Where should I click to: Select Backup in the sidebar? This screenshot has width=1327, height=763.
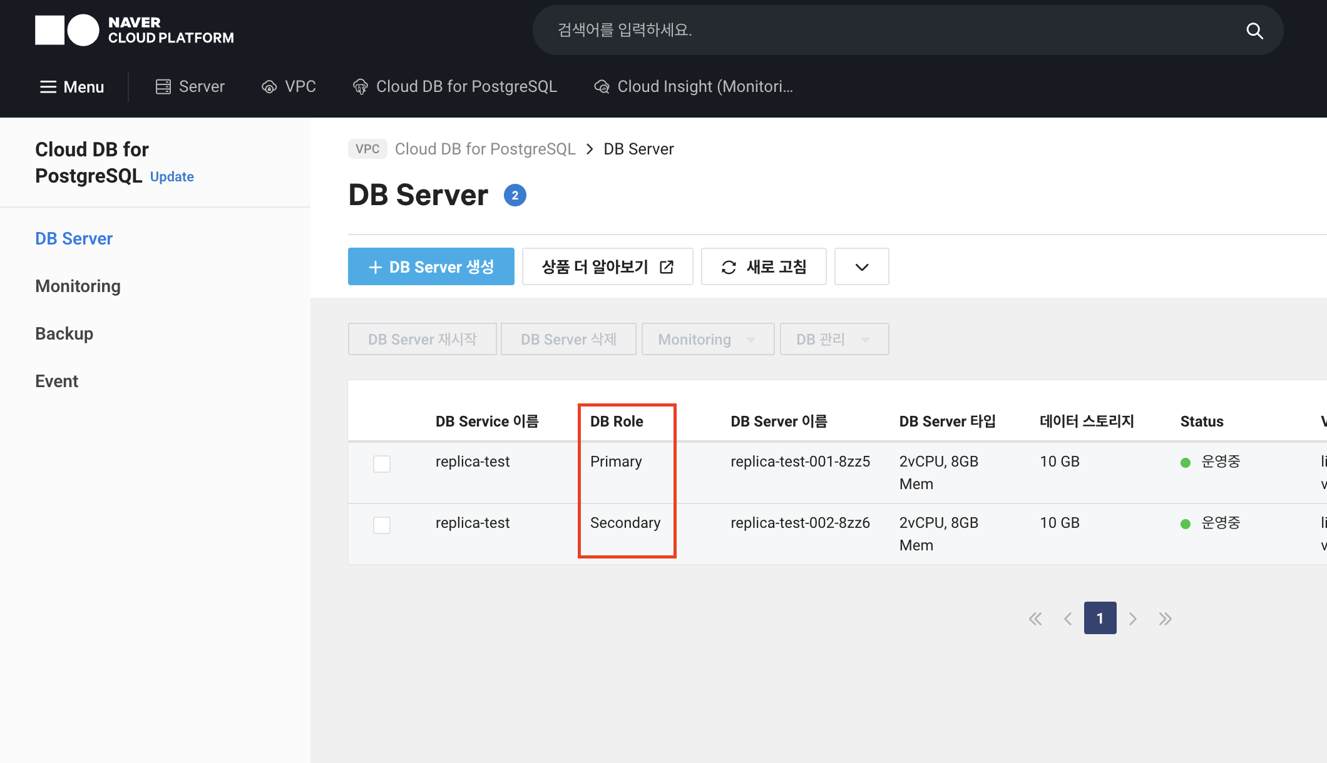[x=64, y=334]
